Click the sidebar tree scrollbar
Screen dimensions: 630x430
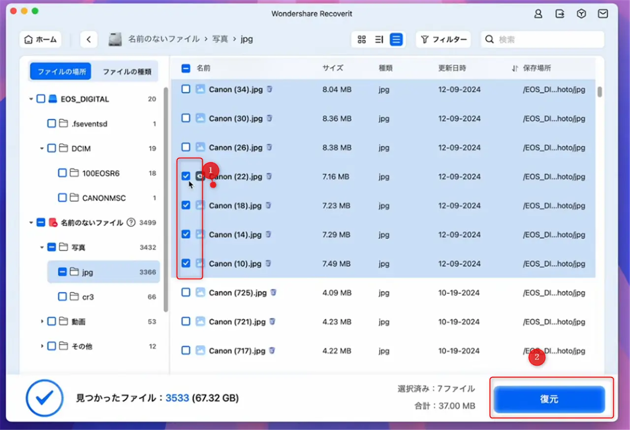166,199
